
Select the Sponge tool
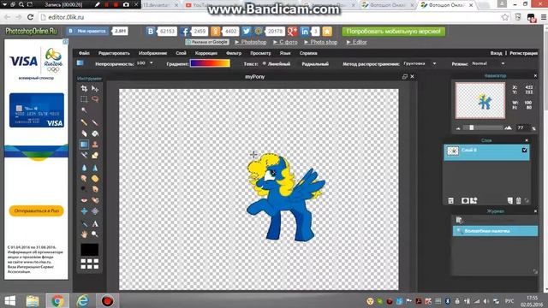[95, 179]
